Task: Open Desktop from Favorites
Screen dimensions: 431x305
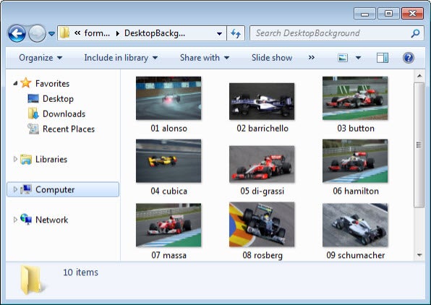Action: tap(58, 98)
